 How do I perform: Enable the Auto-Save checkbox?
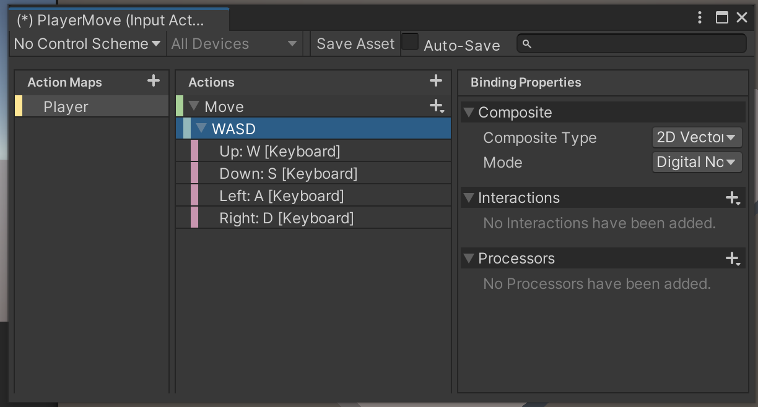coord(410,42)
